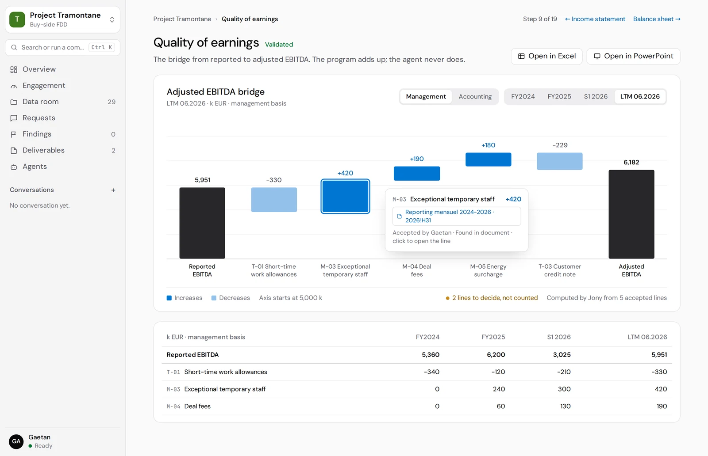708x456 pixels.
Task: Click the document icon in the tooltip source
Action: coord(399,216)
